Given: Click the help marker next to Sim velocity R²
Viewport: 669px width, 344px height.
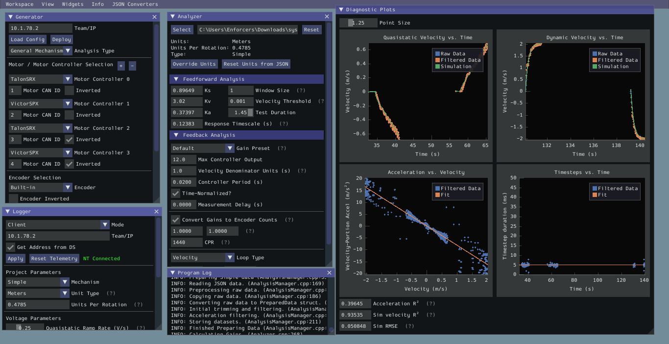Looking at the screenshot, I should tap(430, 315).
